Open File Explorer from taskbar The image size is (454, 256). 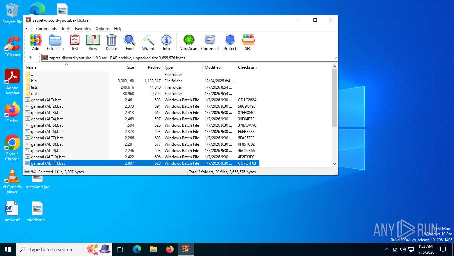point(153,249)
